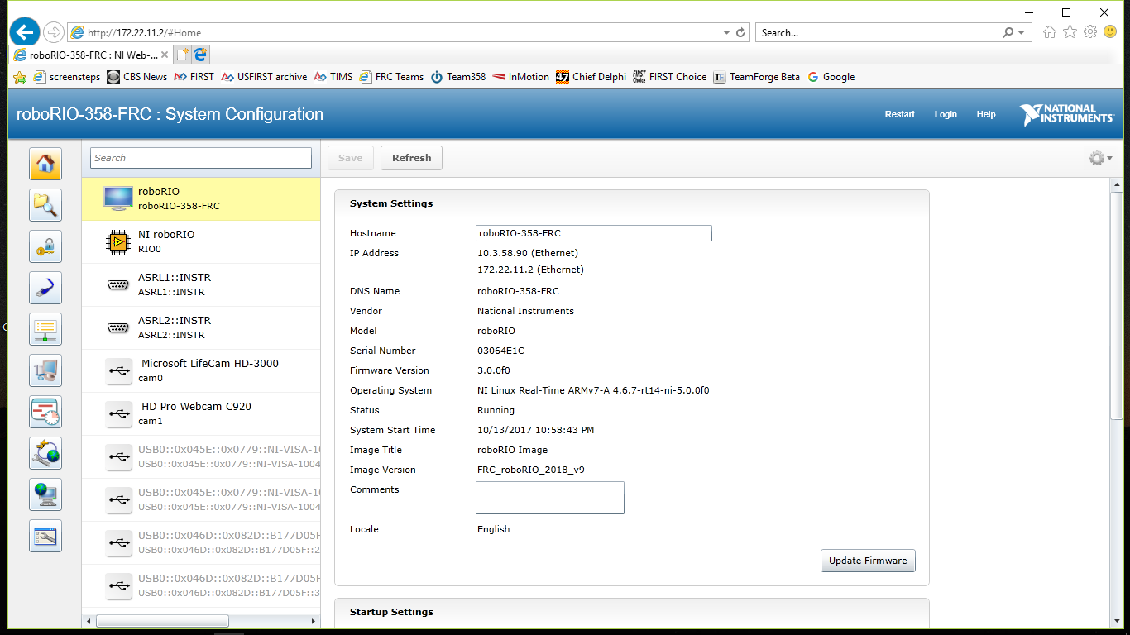Click the Login link in header
Viewport: 1130px width, 635px height.
[946, 115]
